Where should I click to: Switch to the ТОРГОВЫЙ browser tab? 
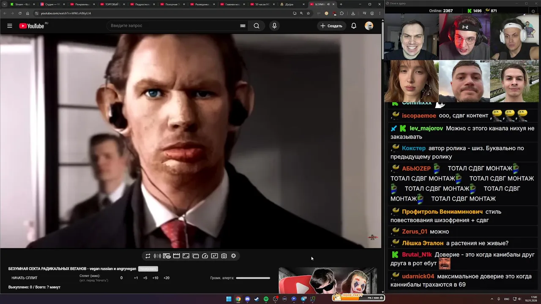[112, 4]
